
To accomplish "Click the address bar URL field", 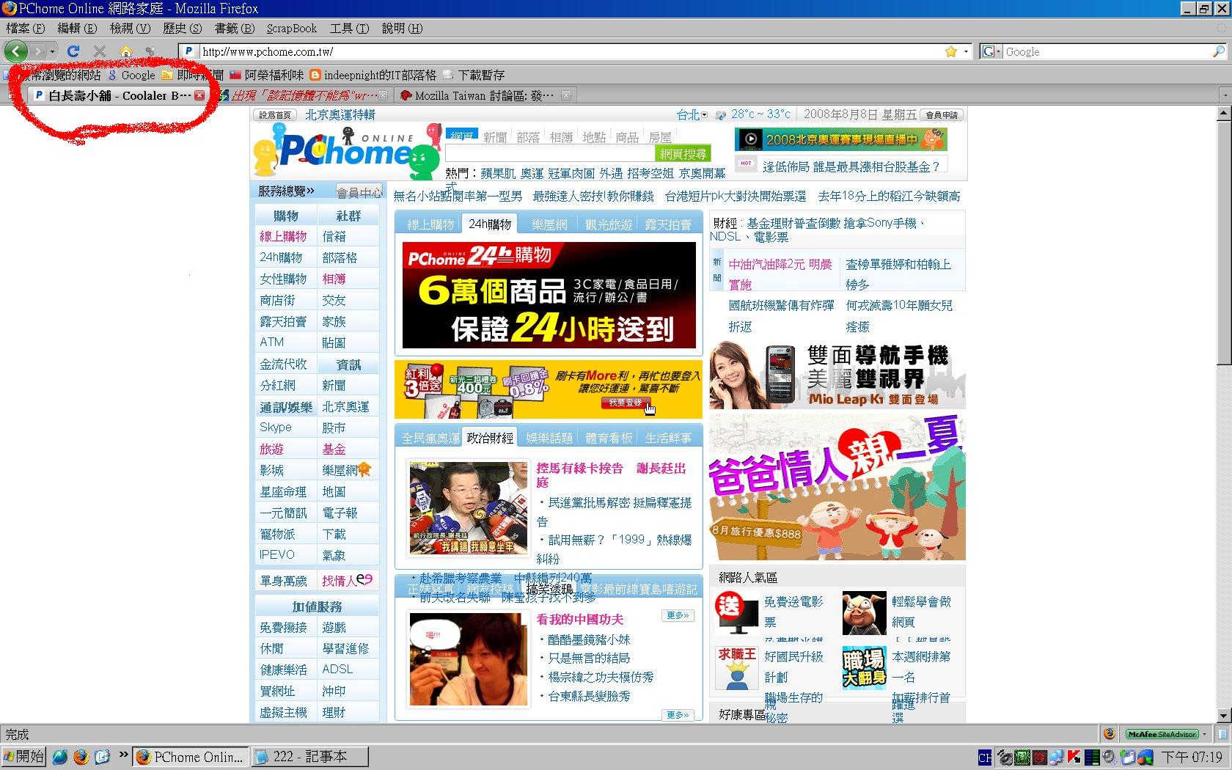I will (x=572, y=51).
